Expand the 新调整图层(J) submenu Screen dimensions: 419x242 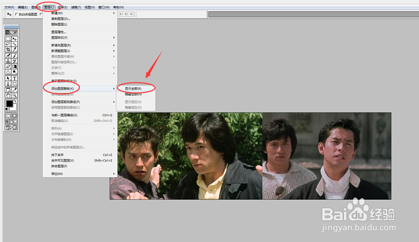[80, 51]
